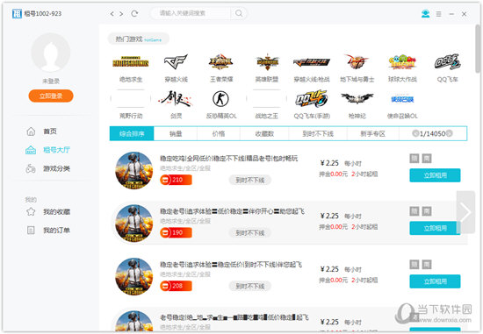Sort listings by 价格 tab
Screen dimensions: 483x334
219,134
